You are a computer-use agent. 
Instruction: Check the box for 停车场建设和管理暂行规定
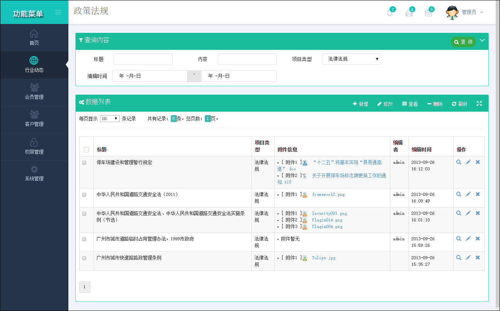pyautogui.click(x=84, y=163)
